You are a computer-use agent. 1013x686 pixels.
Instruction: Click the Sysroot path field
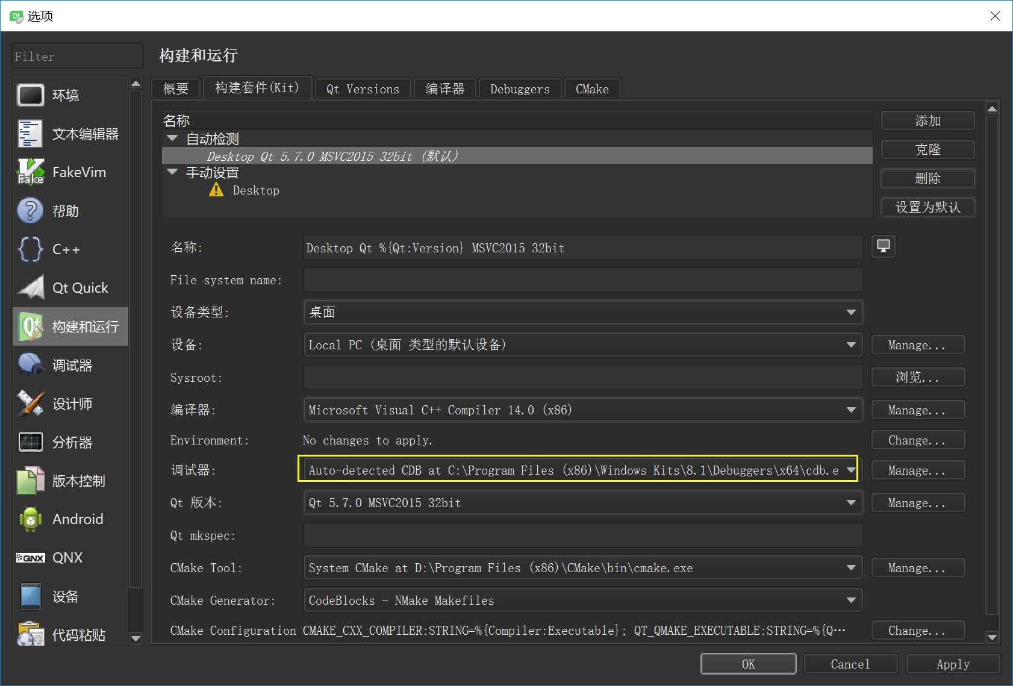(x=583, y=378)
